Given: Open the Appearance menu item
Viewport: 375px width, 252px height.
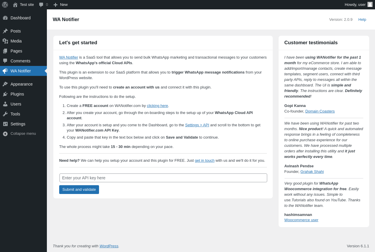Looking at the screenshot, I should (x=21, y=84).
